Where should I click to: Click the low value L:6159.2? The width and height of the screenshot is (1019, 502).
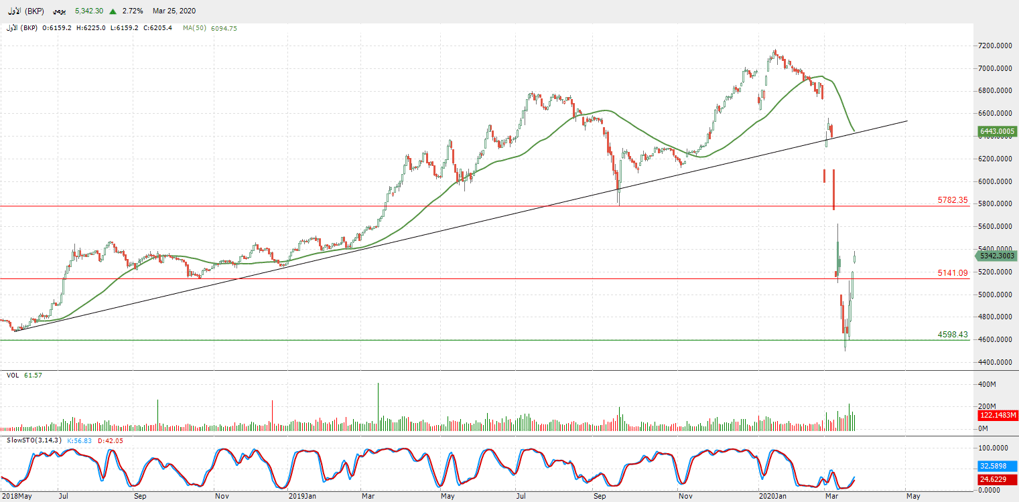click(124, 28)
